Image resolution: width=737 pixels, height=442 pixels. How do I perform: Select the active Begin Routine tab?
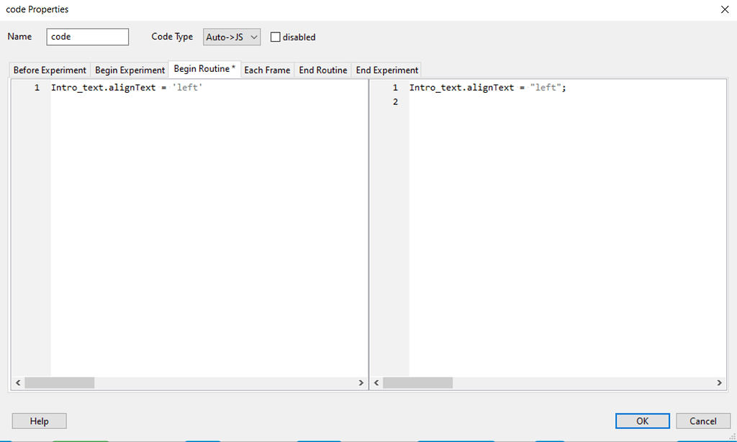204,70
